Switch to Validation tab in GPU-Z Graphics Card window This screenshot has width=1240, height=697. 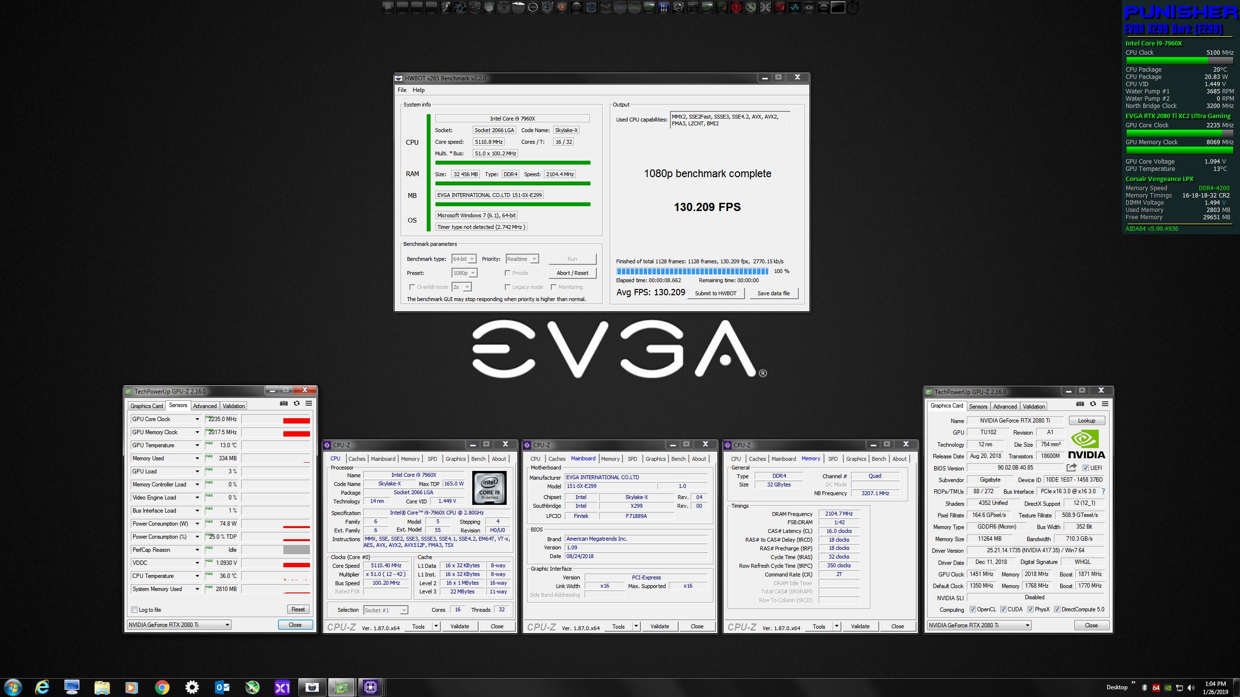pos(1034,407)
